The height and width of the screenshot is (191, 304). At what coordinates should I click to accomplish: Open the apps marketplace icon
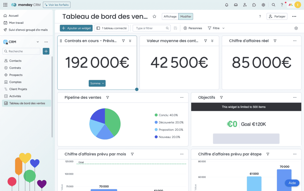254,4
